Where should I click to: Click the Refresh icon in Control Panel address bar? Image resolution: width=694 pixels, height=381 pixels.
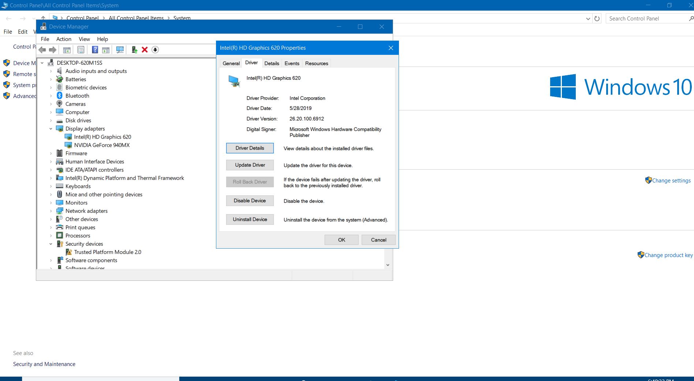pos(597,18)
